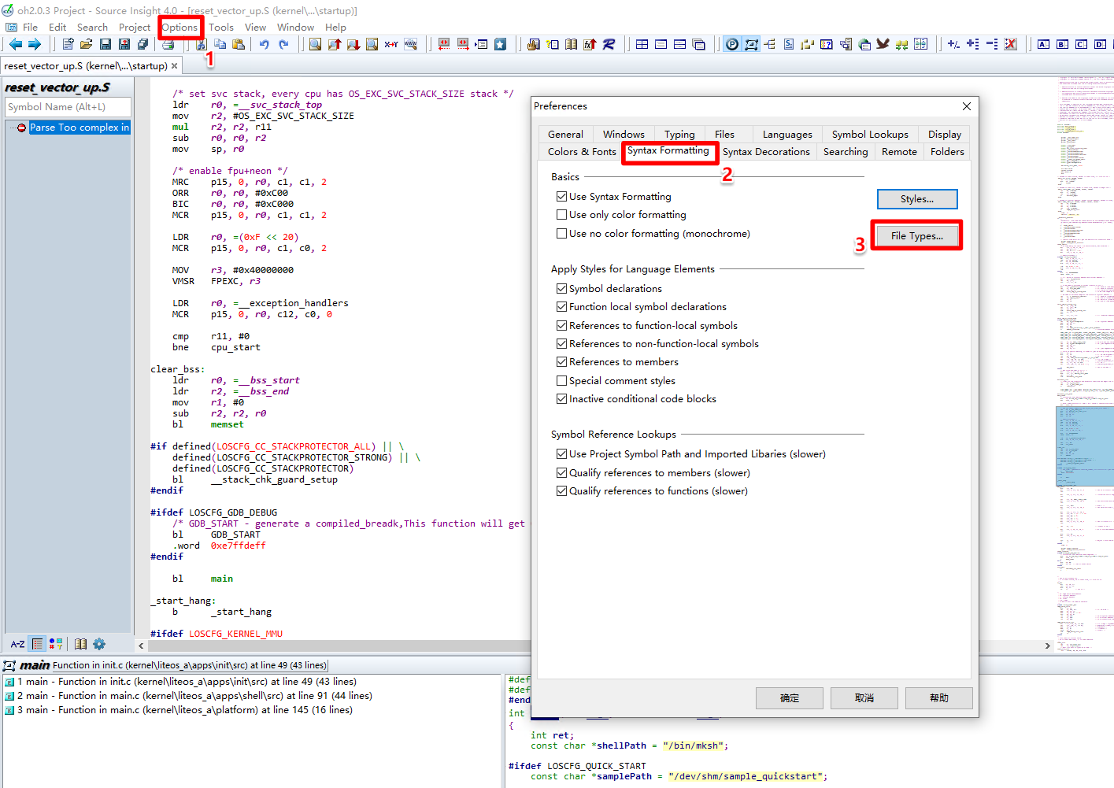Click the Paste clipboard toolbar icon

coord(239,45)
